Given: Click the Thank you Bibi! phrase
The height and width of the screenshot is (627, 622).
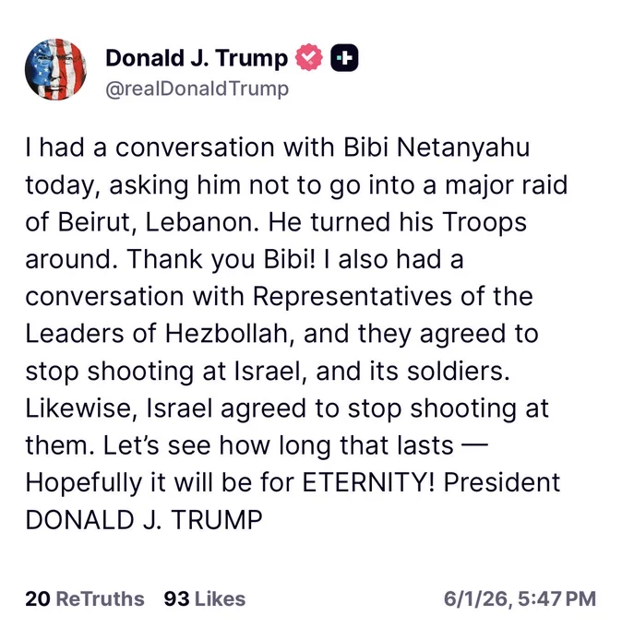Looking at the screenshot, I should [221, 259].
